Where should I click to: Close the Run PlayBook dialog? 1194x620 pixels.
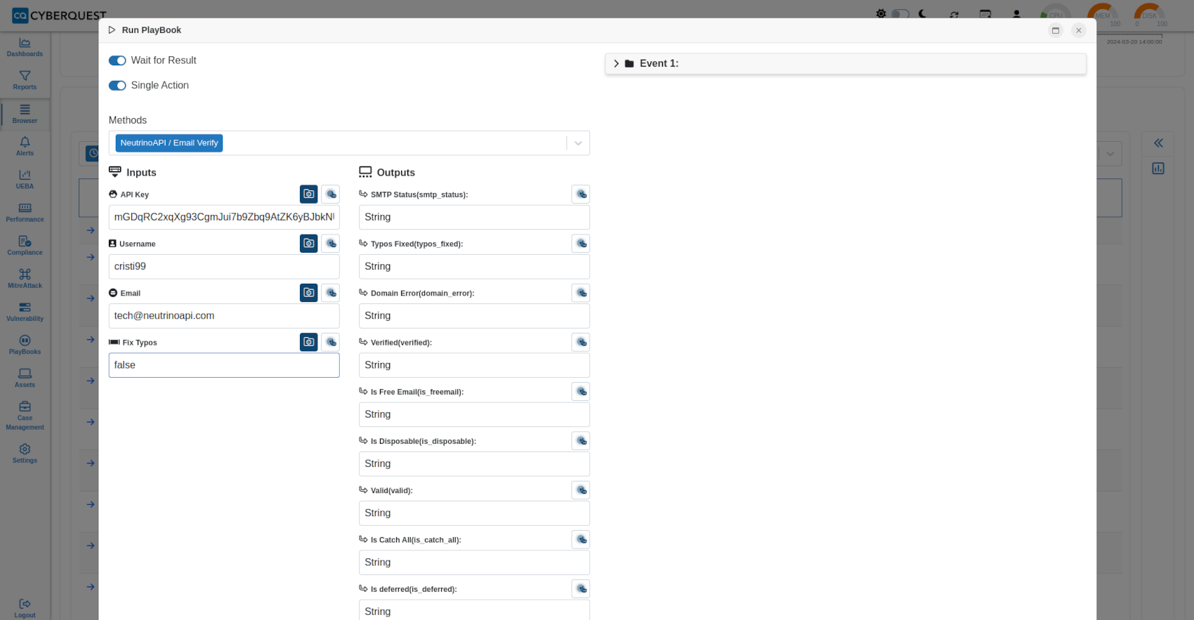[x=1079, y=30]
